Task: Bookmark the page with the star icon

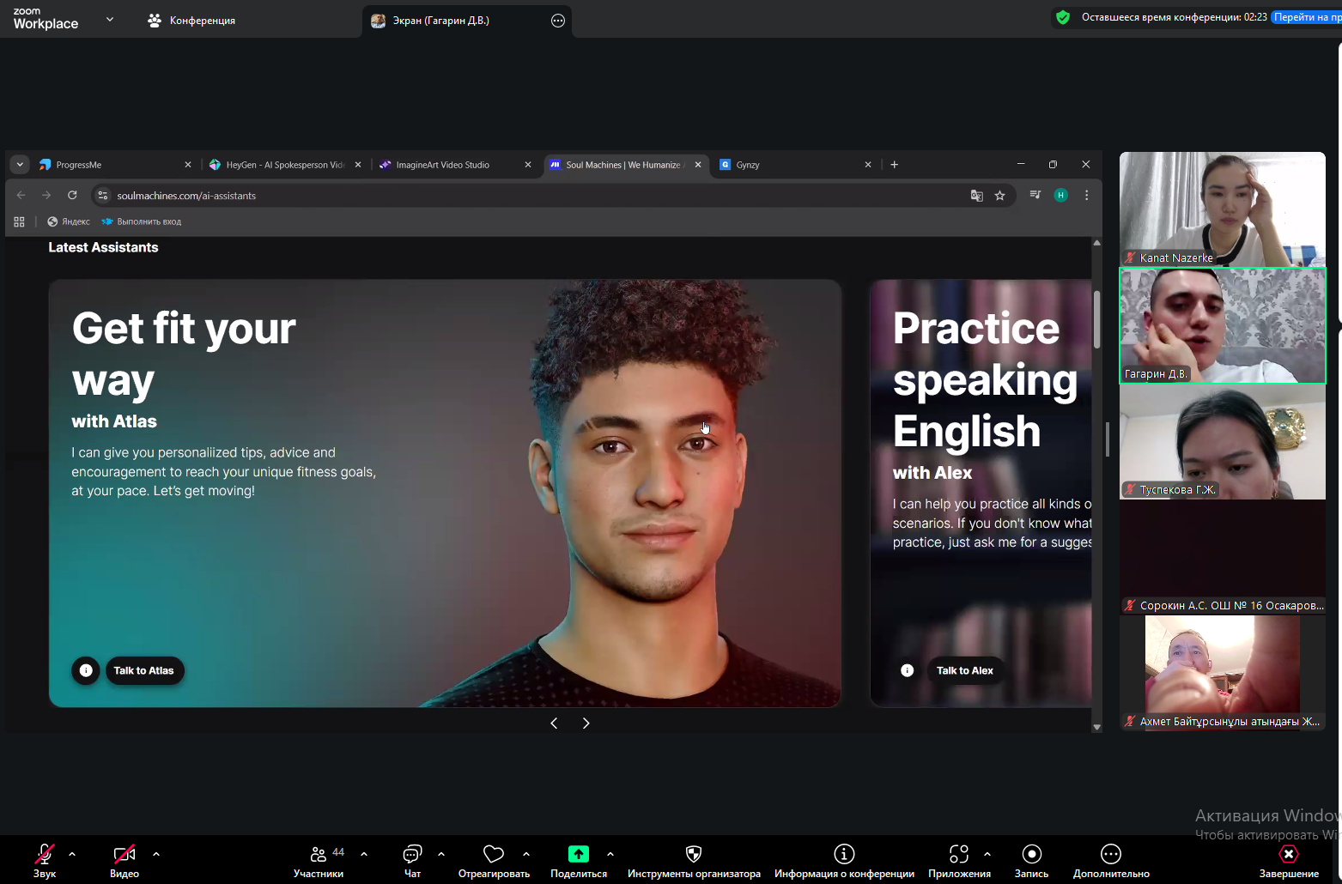Action: [999, 196]
